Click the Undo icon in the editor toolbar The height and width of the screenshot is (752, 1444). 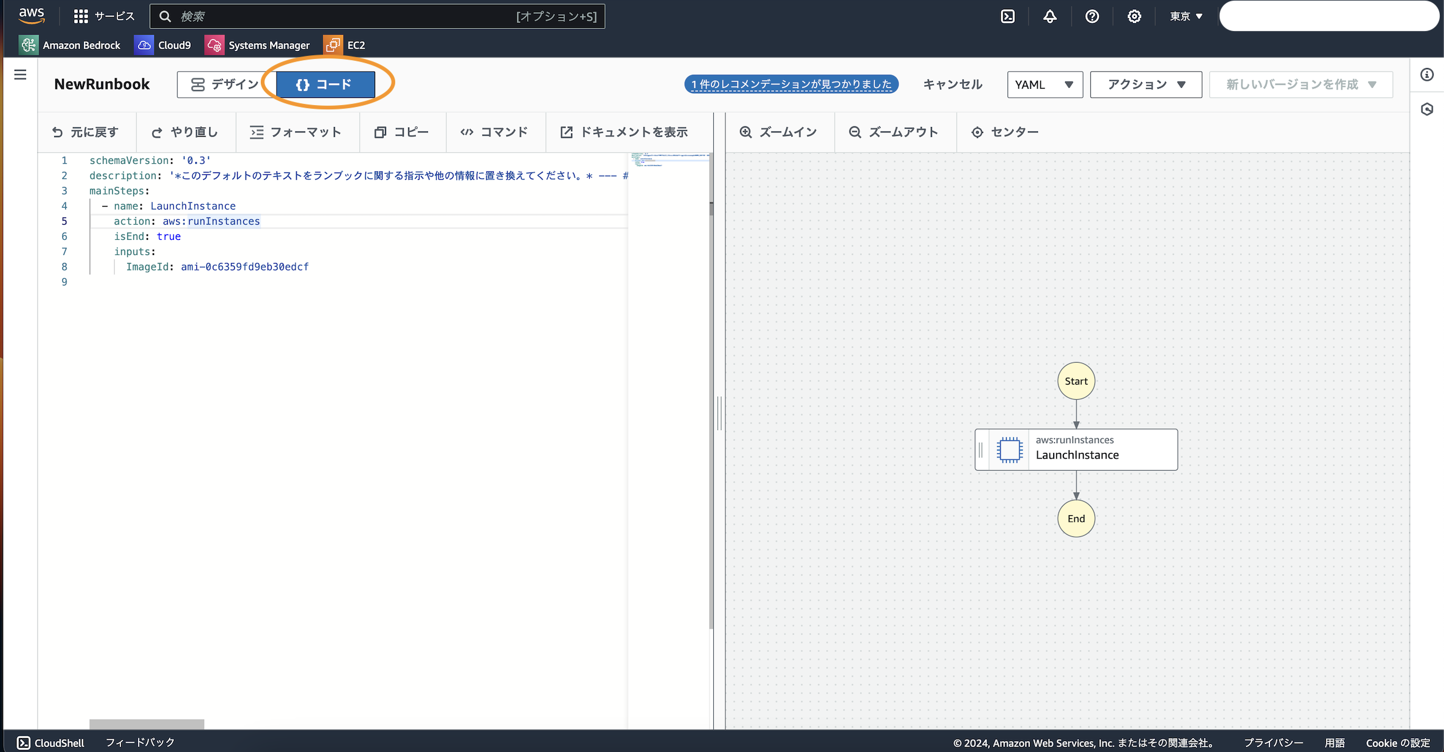coord(57,132)
